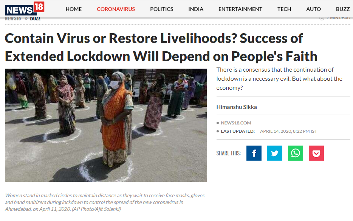Viewport: 353px width, 221px height.
Task: Go to the Coronavirus section
Action: (x=116, y=9)
